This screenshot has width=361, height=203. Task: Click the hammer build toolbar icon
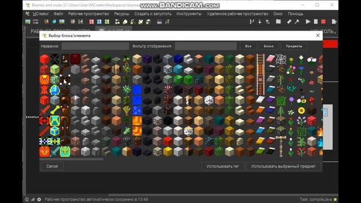297,21
